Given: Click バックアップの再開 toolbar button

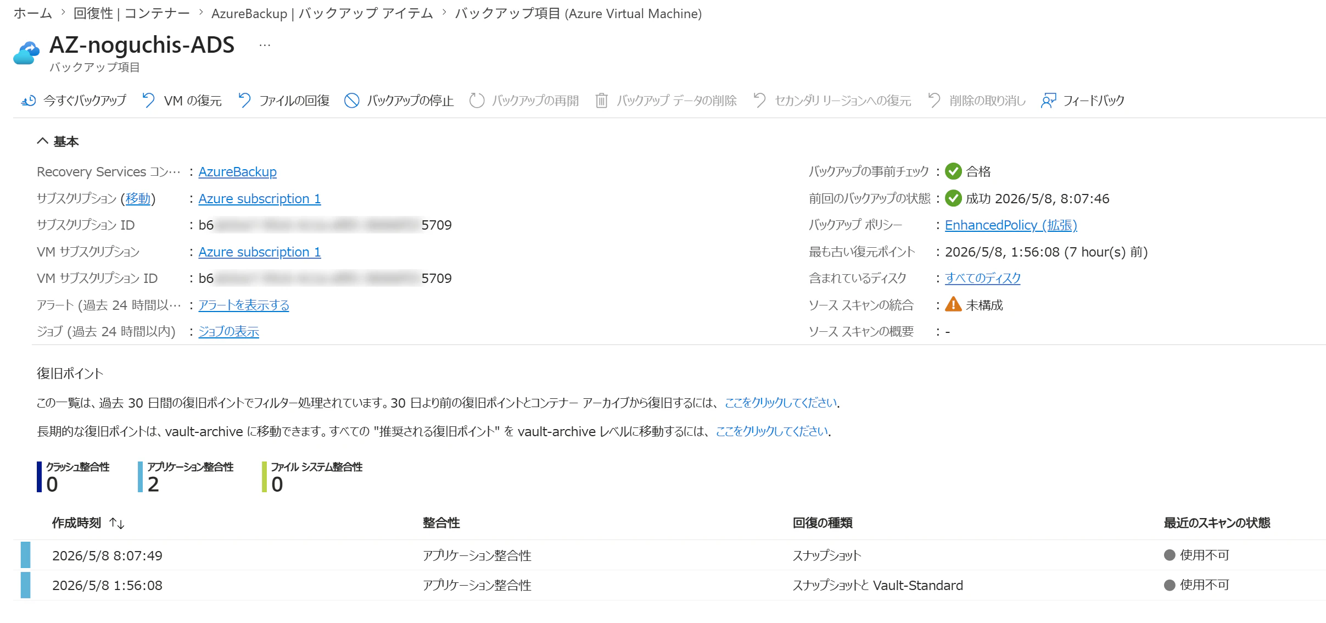Looking at the screenshot, I should (x=524, y=101).
